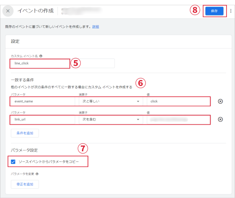The height and width of the screenshot is (198, 235).
Task: Close the イベントの作成 panel with X
Action: click(x=8, y=11)
